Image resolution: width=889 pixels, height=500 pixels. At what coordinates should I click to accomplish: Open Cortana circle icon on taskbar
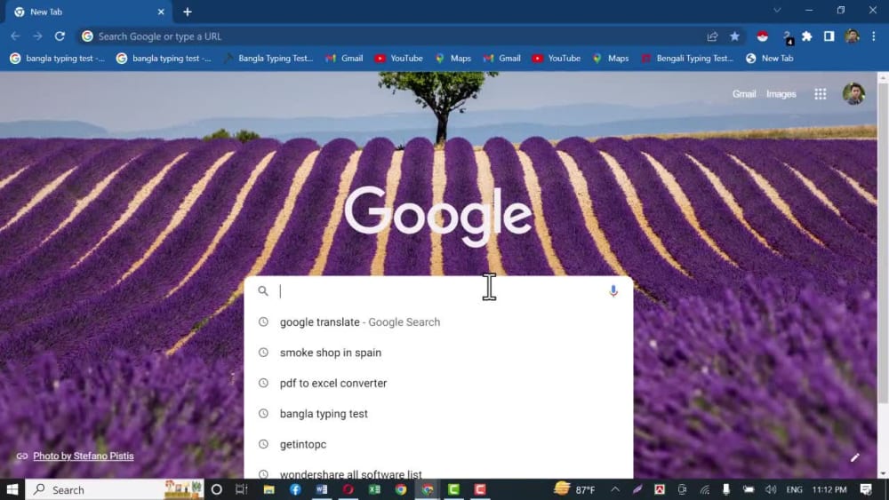217,489
